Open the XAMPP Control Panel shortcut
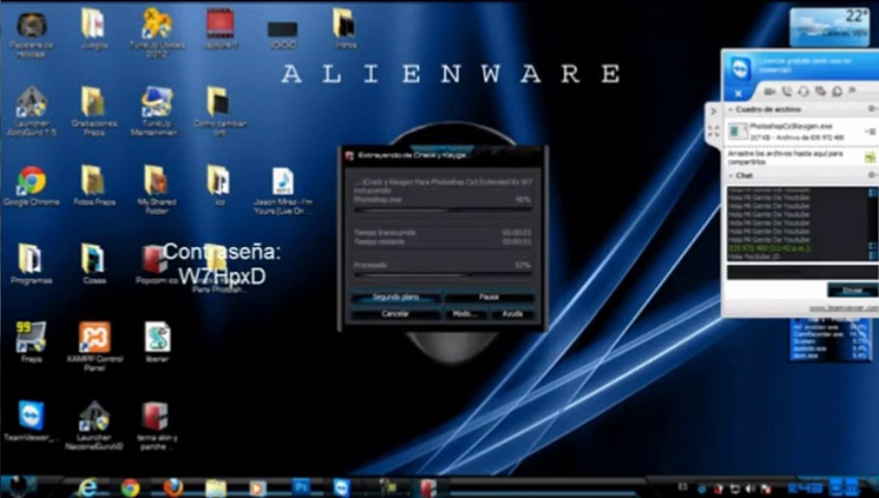The image size is (879, 498). pyautogui.click(x=94, y=347)
